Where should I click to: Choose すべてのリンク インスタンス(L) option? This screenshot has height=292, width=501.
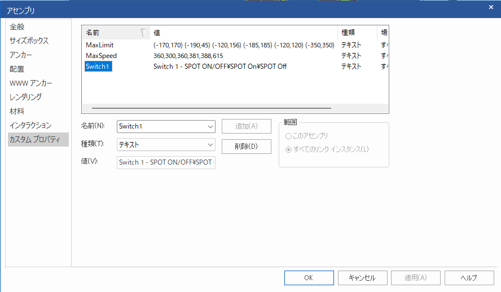(327, 149)
